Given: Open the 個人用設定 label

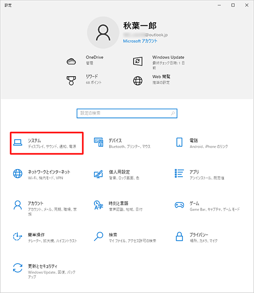Looking at the screenshot, I should (x=119, y=172).
